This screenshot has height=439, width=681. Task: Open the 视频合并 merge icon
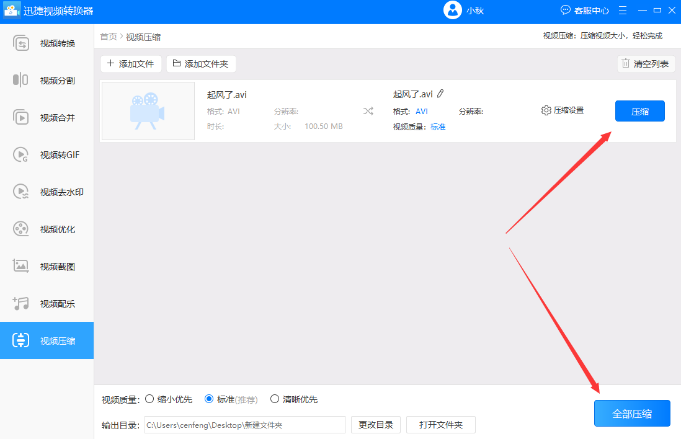21,118
